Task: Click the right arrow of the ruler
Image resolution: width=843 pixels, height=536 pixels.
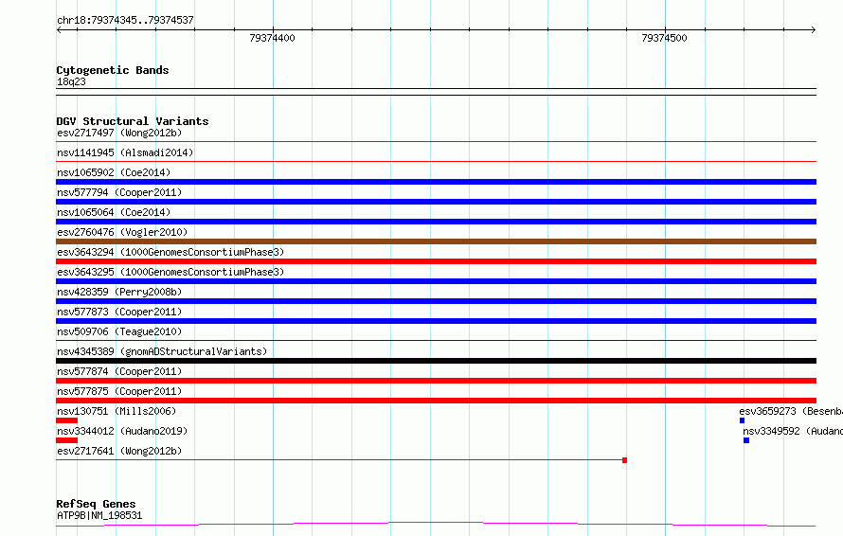Action: (814, 30)
